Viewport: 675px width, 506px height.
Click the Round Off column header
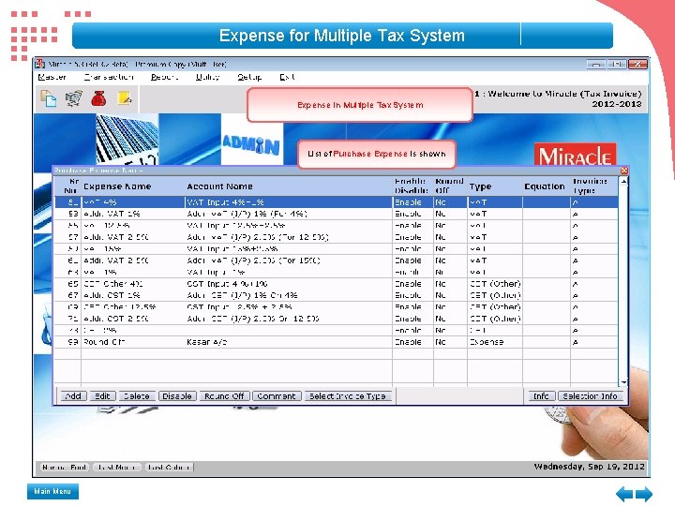[449, 186]
